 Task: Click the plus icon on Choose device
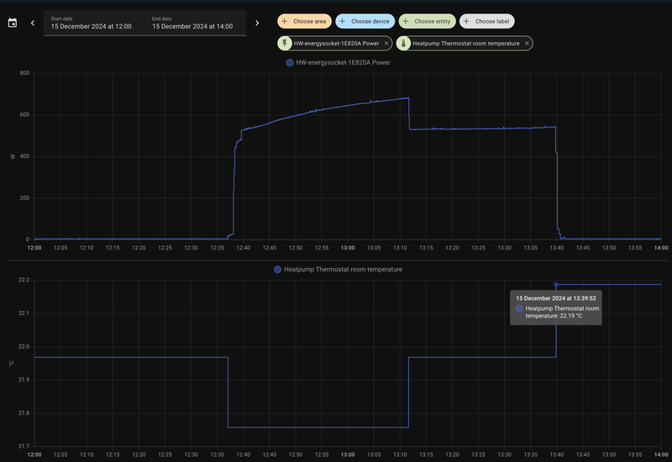click(342, 21)
